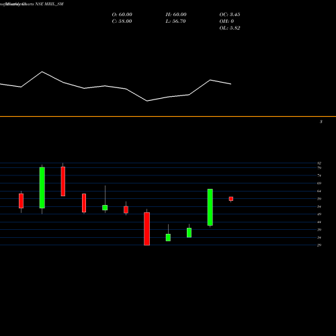Click the peak of the white indicator line
The image size is (336, 336).
42,72
